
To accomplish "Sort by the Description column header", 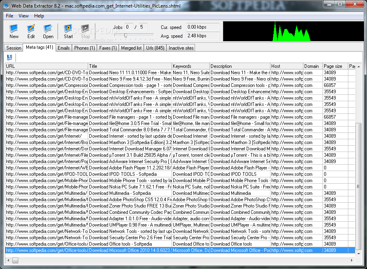I will tap(240, 66).
